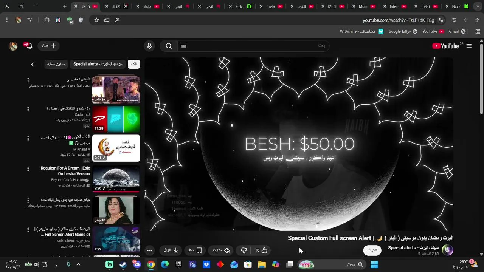
Task: Submit search with the magnifier button
Action: click(169, 46)
